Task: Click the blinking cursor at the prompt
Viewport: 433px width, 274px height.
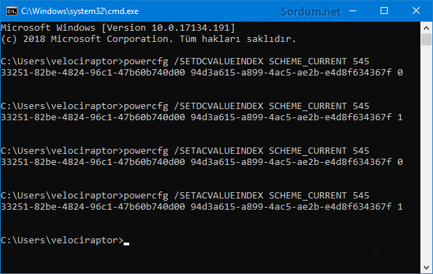Action: (126, 243)
